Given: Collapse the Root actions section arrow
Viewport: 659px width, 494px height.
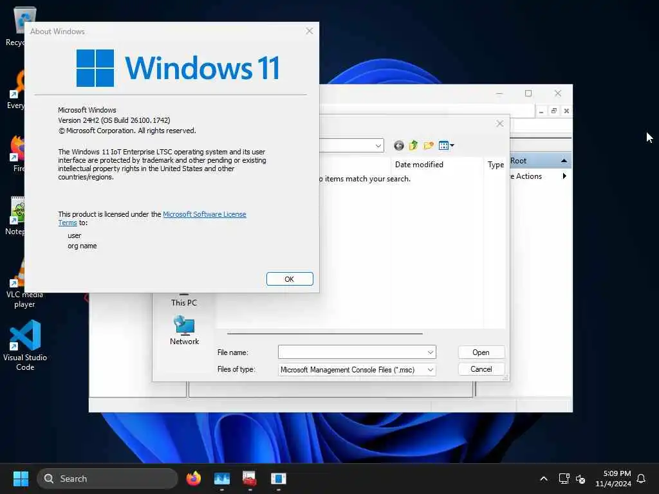Looking at the screenshot, I should [x=564, y=160].
